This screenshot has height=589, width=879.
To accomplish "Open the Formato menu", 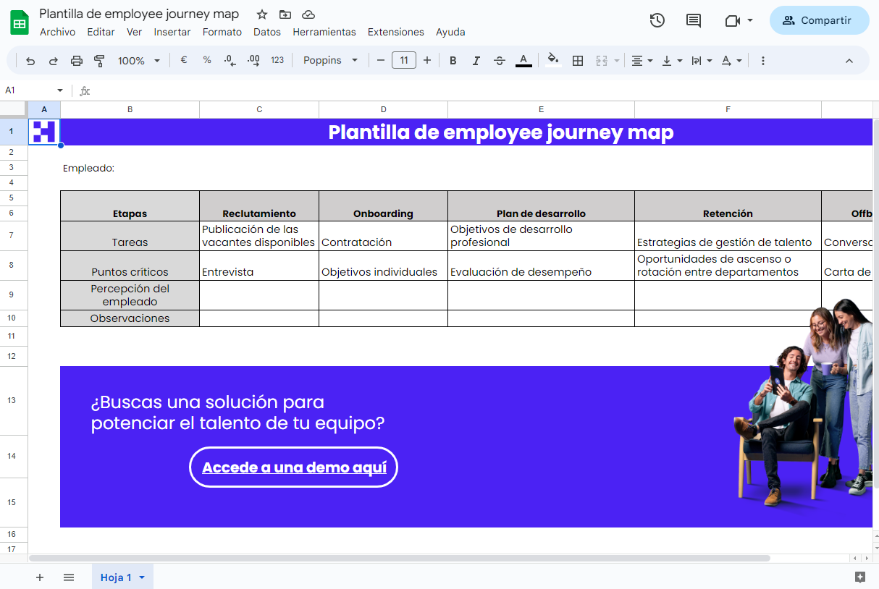I will tap(222, 32).
